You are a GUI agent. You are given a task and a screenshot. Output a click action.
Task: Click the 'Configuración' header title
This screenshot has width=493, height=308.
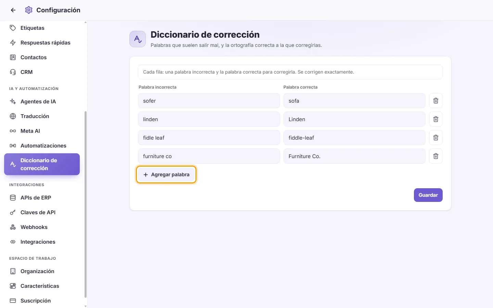pos(58,10)
